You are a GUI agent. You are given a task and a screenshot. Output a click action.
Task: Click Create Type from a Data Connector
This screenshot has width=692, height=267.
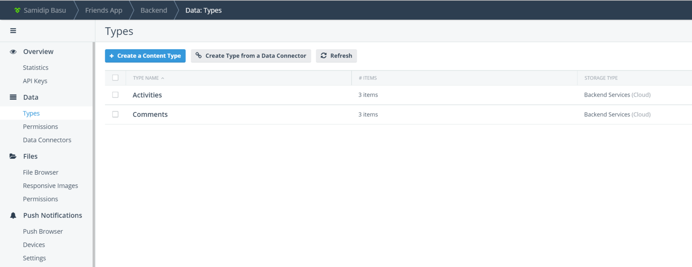[x=251, y=56]
